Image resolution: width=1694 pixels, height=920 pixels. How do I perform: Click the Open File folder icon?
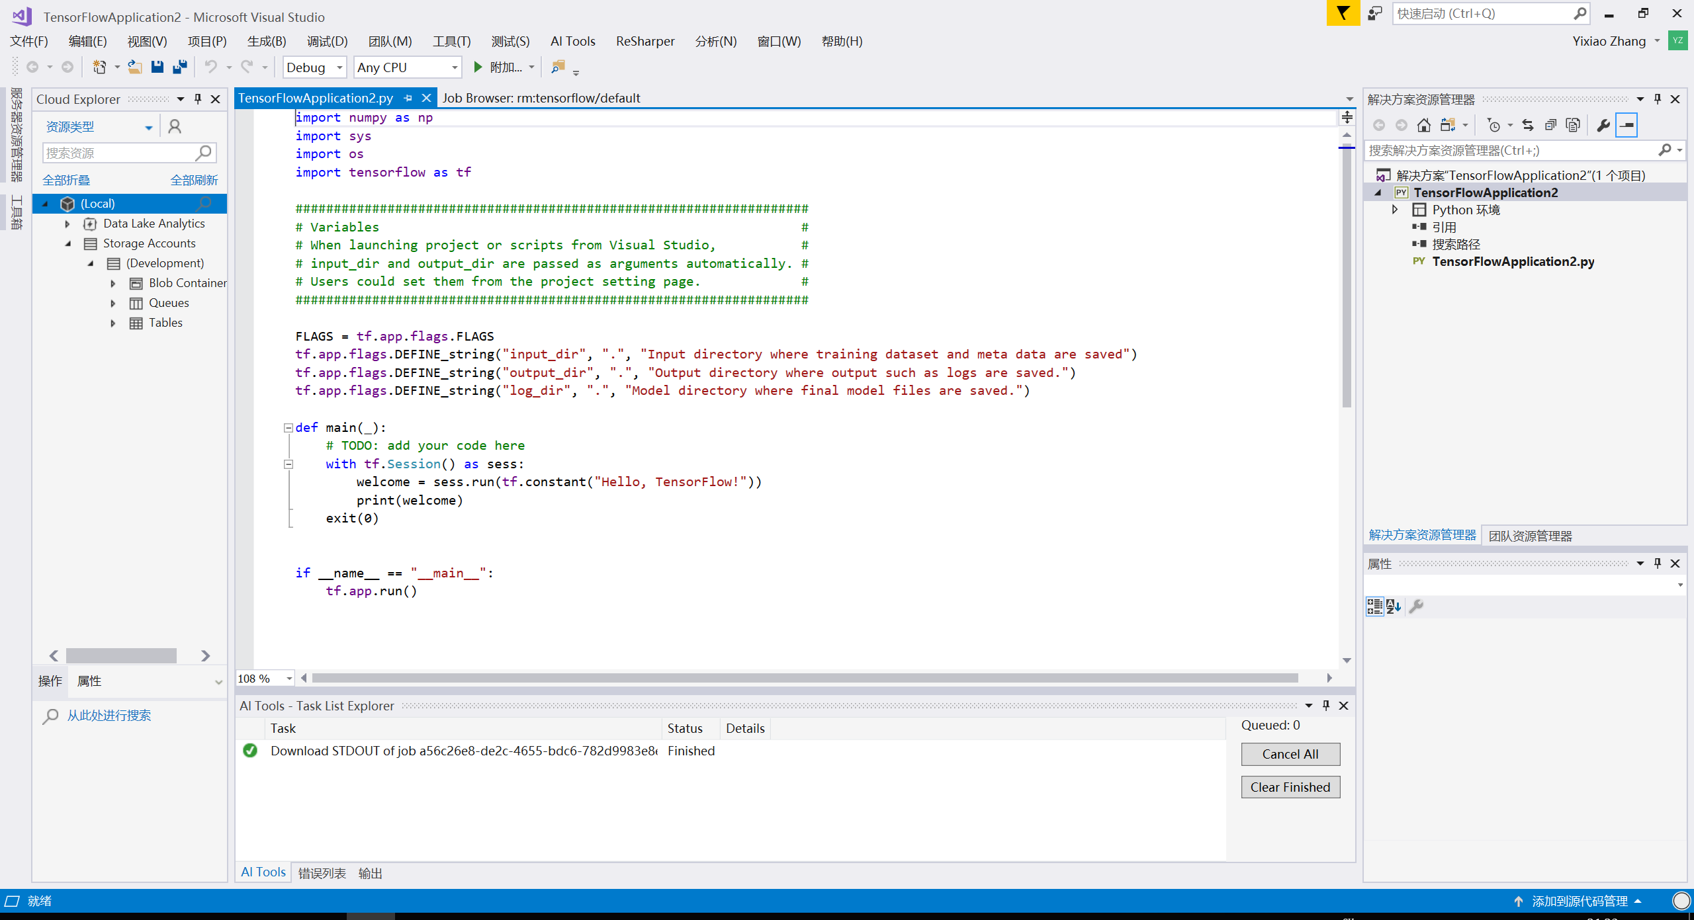click(x=135, y=67)
